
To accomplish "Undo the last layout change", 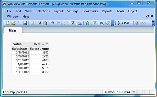I will point(52,23).
